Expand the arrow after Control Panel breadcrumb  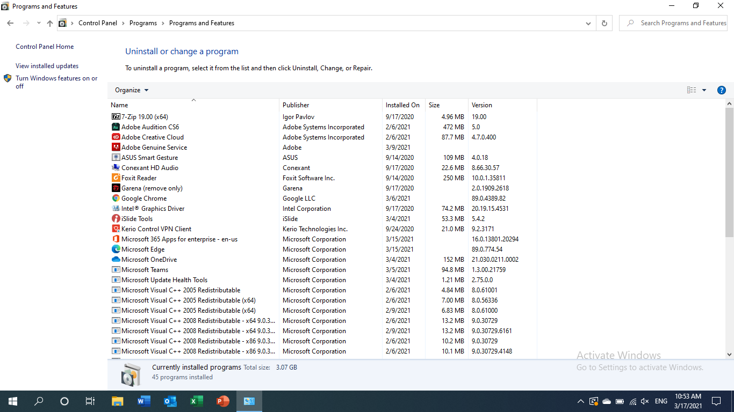123,23
